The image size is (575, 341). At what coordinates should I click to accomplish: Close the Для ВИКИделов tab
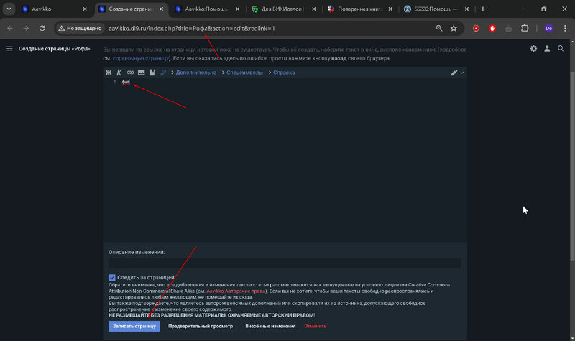click(x=314, y=9)
